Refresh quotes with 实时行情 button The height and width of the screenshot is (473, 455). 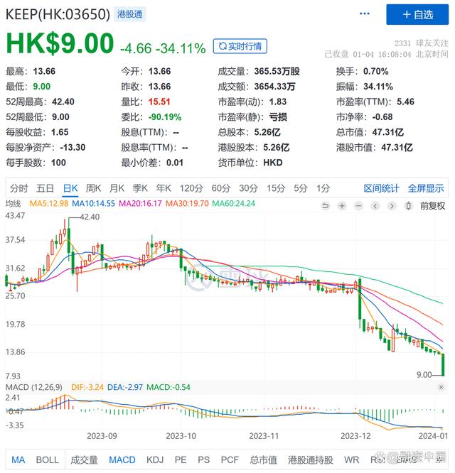point(240,46)
